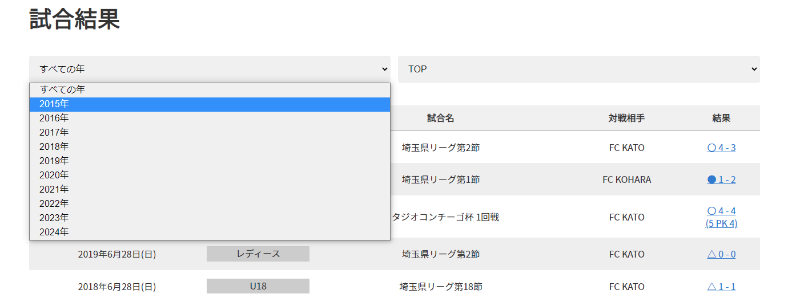
Task: View the 4 - 4 (5 PK 4) result
Action: [721, 217]
